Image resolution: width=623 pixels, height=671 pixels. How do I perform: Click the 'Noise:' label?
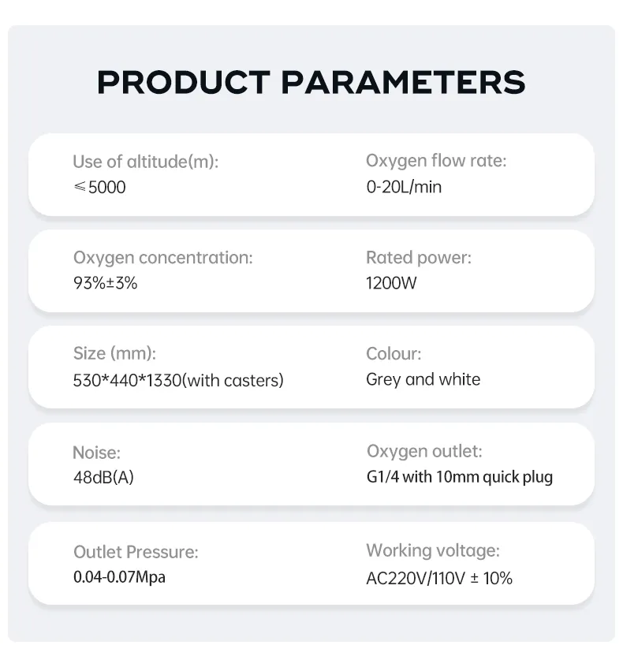96,453
